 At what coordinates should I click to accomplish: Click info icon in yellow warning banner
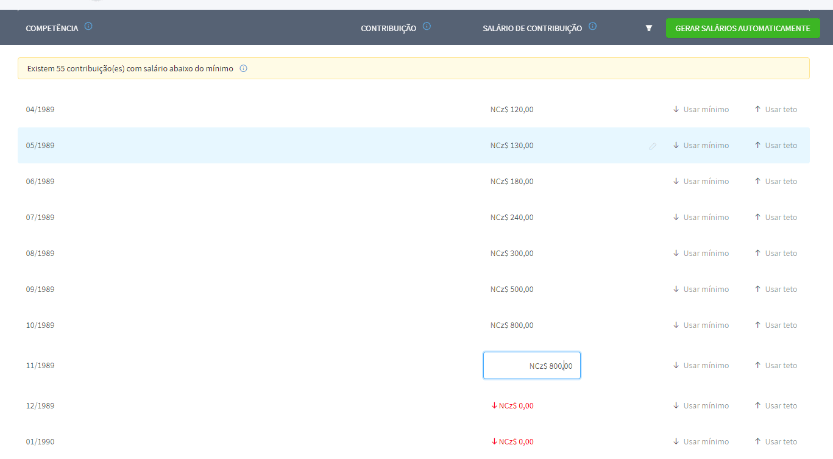point(243,68)
